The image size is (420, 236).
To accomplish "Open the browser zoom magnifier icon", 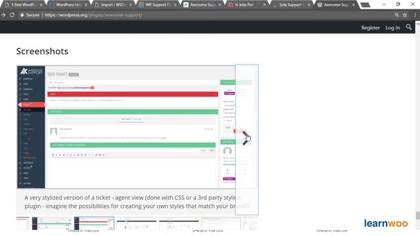I will [396, 15].
